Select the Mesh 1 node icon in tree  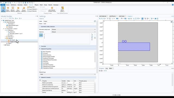click(7, 43)
